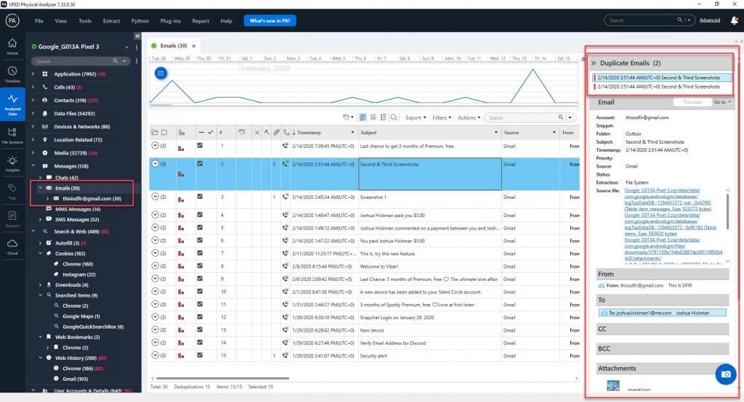Screen dimensions: 744x402
Task: Toggle checkbox for 'Security alert' email row
Action: pos(200,355)
